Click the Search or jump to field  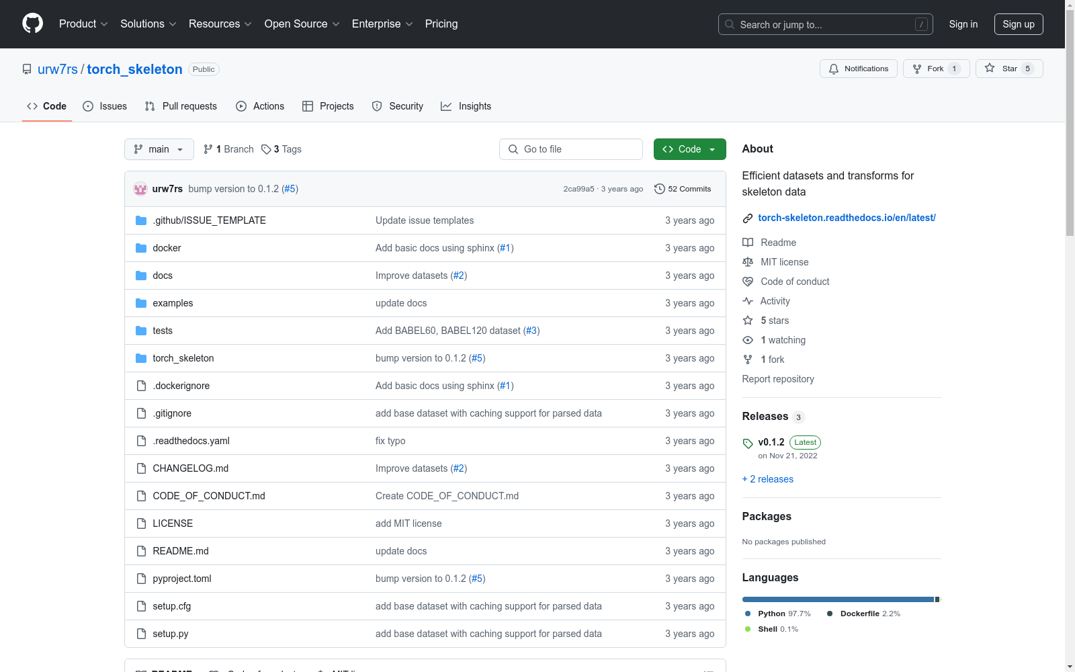point(826,24)
